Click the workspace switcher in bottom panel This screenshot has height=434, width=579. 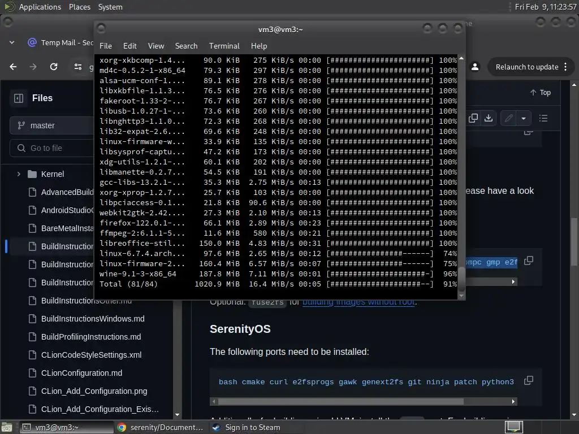[x=513, y=427]
